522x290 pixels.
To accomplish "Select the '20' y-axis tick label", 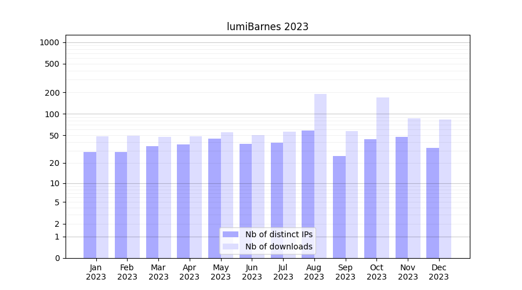I will pos(54,164).
